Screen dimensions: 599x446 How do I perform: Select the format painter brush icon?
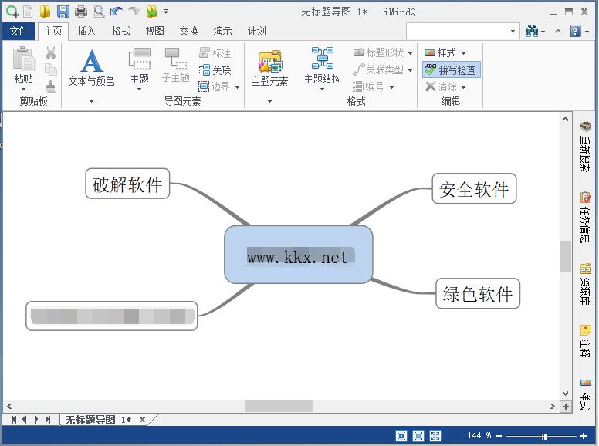51,86
